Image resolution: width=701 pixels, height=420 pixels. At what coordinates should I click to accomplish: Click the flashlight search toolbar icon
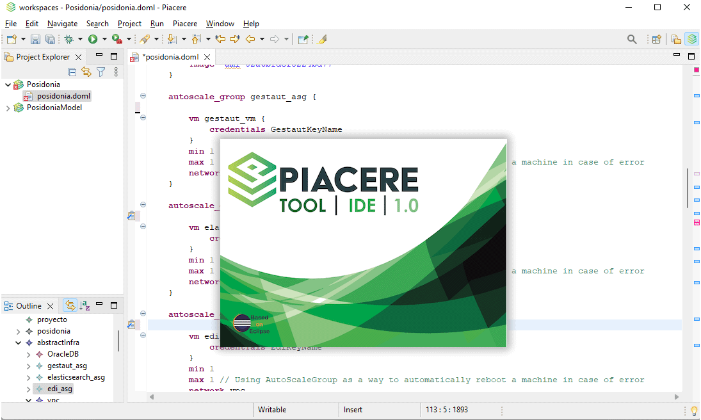pos(145,39)
